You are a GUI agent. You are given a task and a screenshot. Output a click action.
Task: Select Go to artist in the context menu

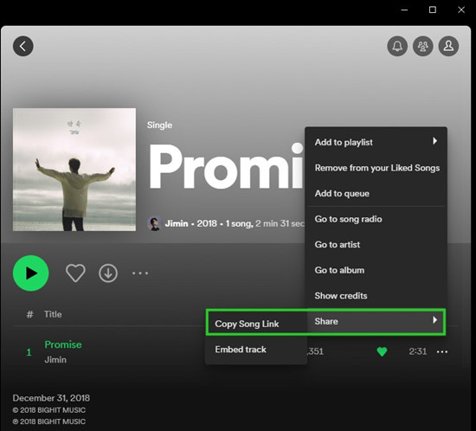coord(376,244)
